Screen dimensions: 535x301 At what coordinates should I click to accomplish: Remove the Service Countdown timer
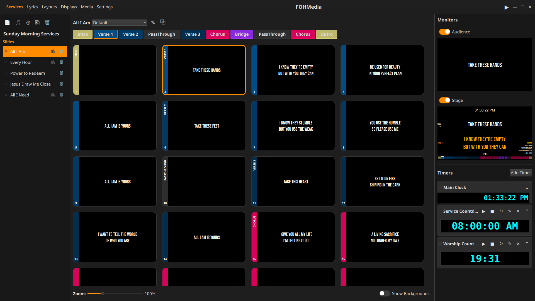[x=518, y=211]
